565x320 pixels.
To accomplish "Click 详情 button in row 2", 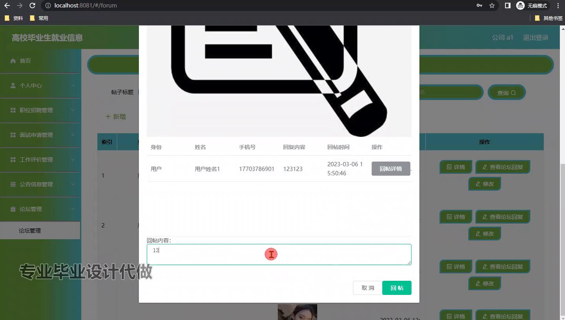I will tap(456, 217).
